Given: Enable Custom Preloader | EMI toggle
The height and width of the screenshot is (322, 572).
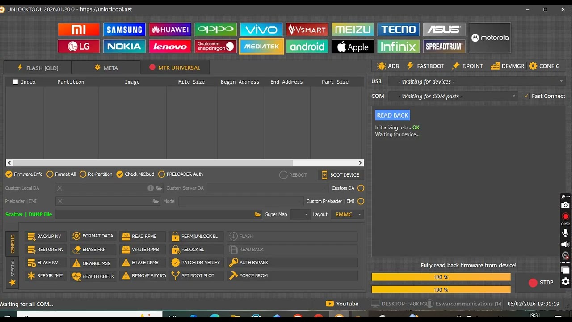Looking at the screenshot, I should [361, 201].
